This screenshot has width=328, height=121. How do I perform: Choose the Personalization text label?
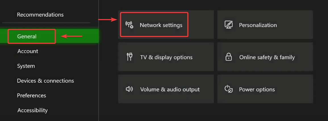(258, 25)
